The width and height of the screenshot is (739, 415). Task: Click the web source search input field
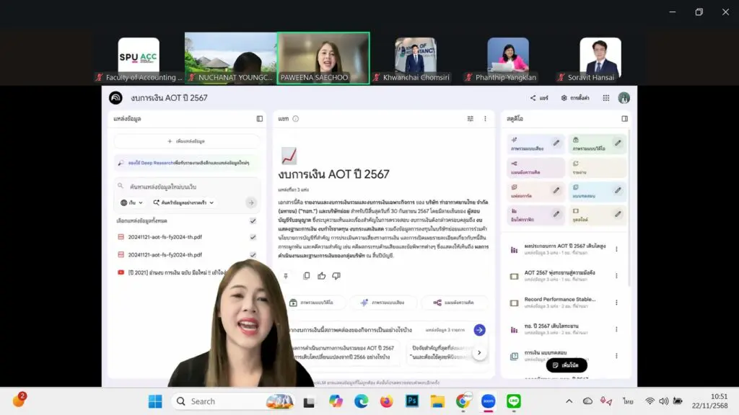(x=186, y=186)
